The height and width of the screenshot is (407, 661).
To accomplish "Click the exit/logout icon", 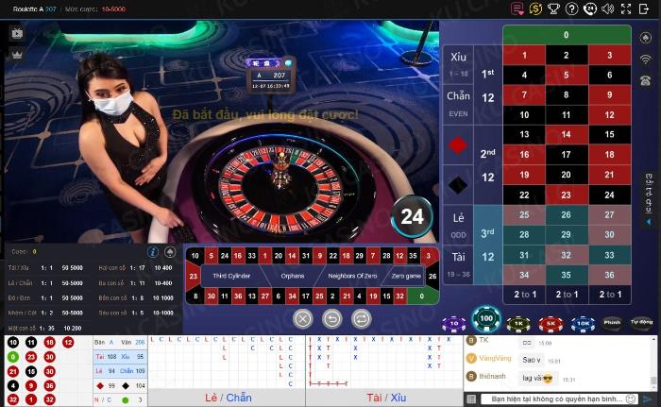I will tap(644, 8).
